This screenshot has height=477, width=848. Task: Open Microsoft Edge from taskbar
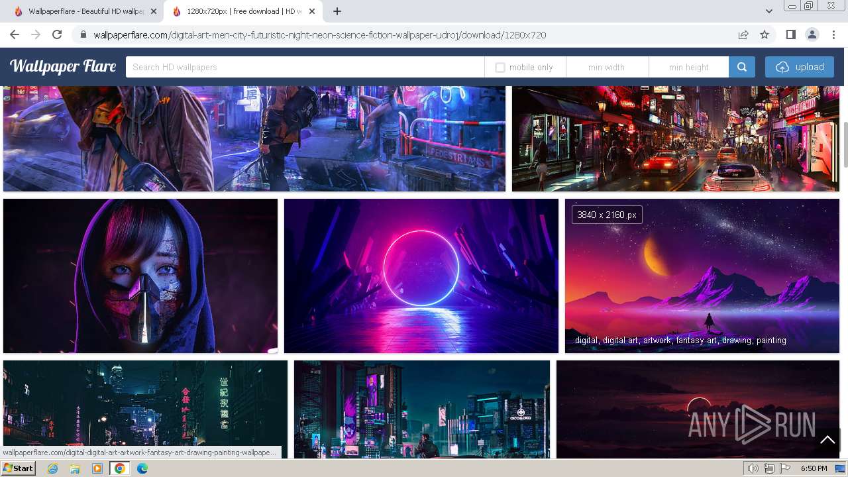point(142,468)
